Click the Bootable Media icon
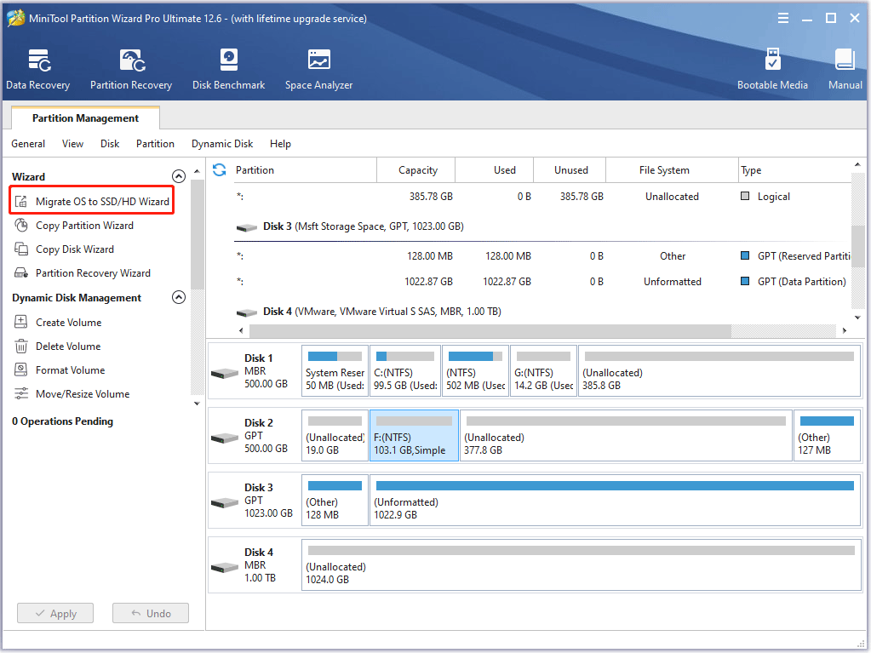Screen dimensions: 871x653 click(772, 69)
